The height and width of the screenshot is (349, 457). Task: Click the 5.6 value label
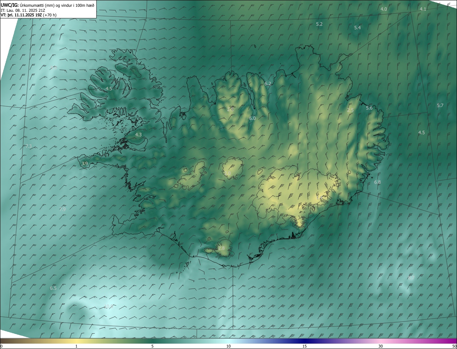tap(369, 108)
